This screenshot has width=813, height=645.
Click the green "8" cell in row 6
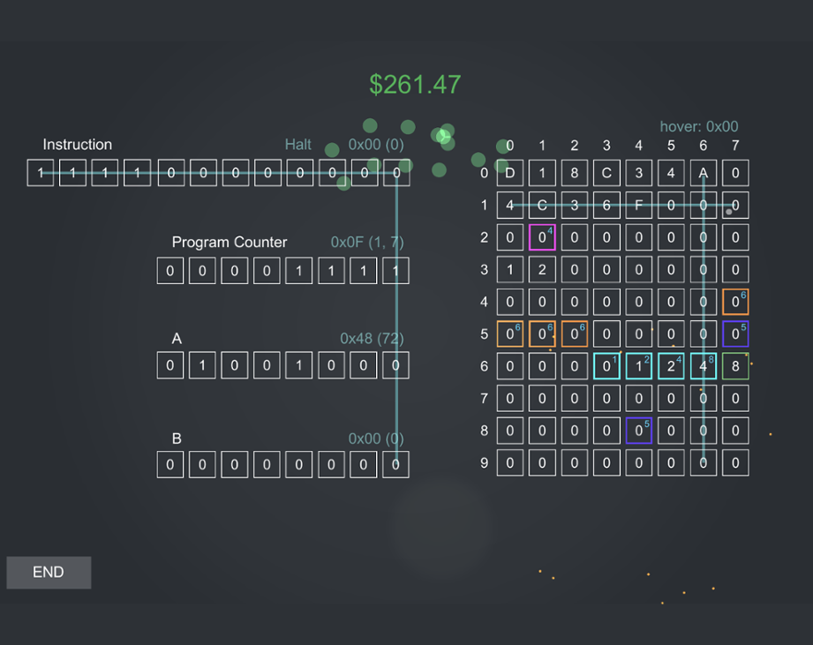coord(735,366)
